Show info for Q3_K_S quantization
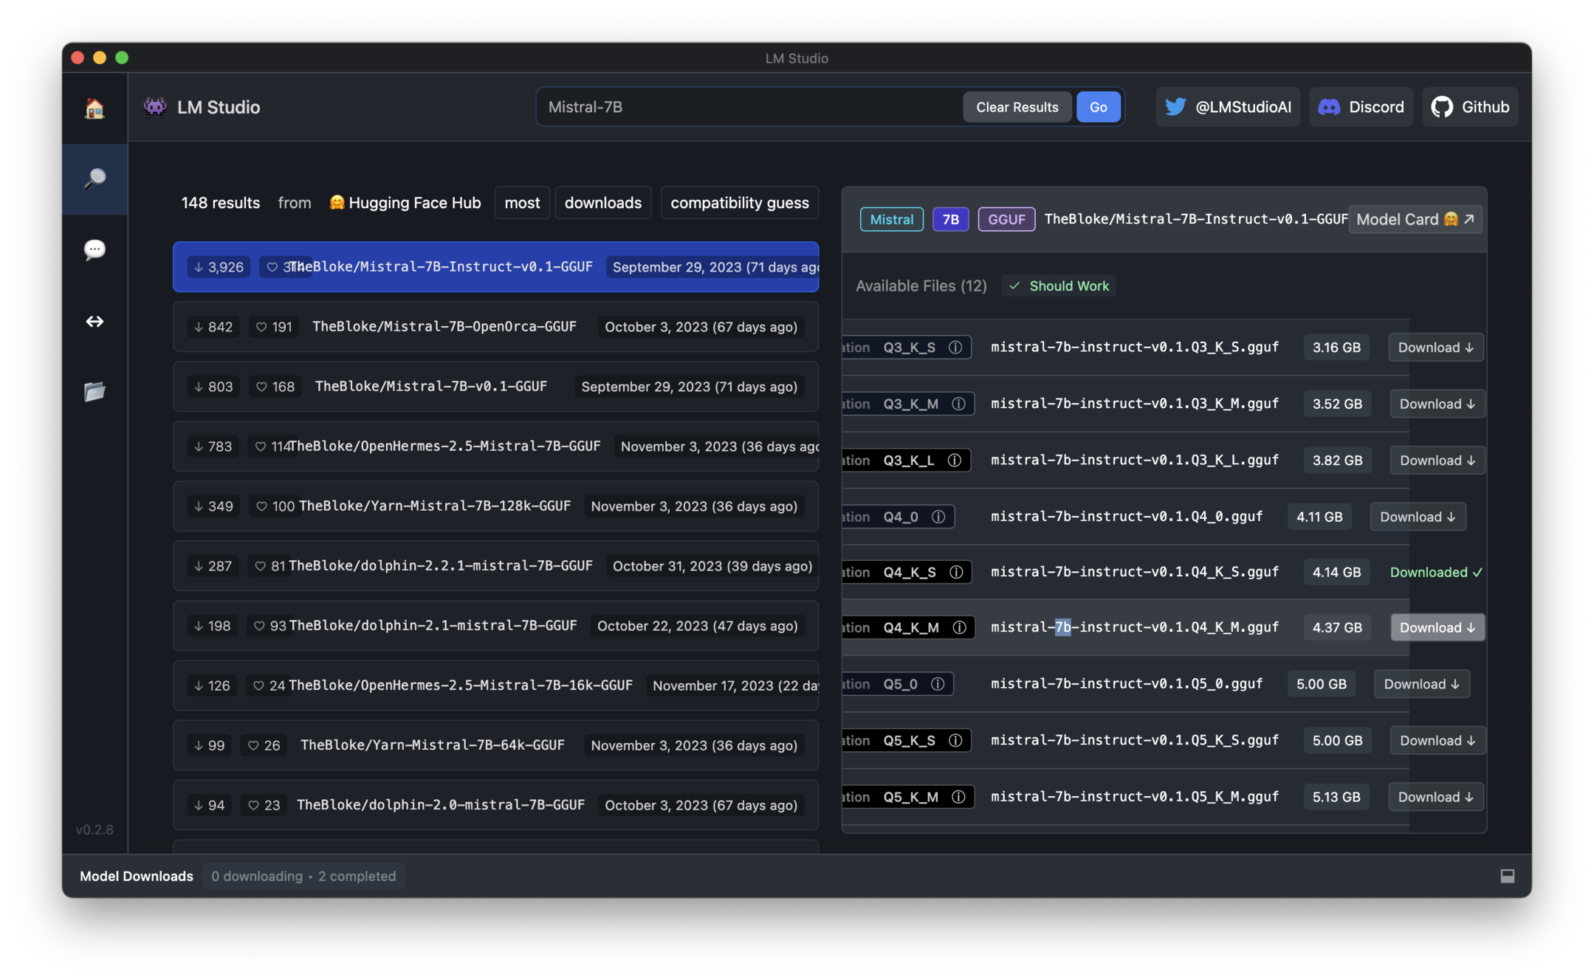Viewport: 1594px width, 980px height. [955, 347]
